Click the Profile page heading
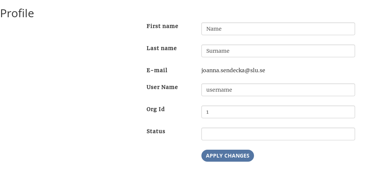The width and height of the screenshot is (375, 183). (x=17, y=13)
